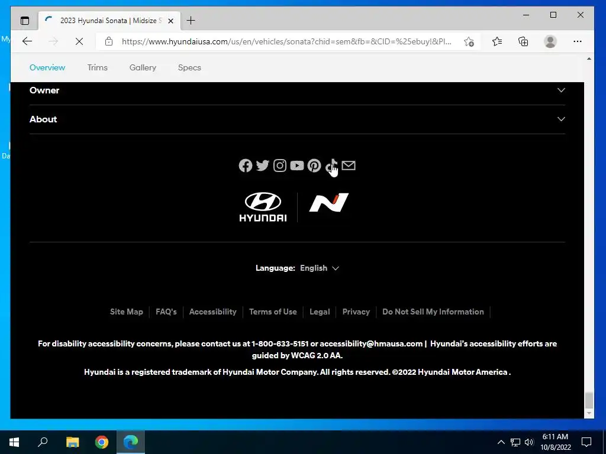The height and width of the screenshot is (454, 606).
Task: Click the Hyundai N performance logo
Action: (329, 203)
